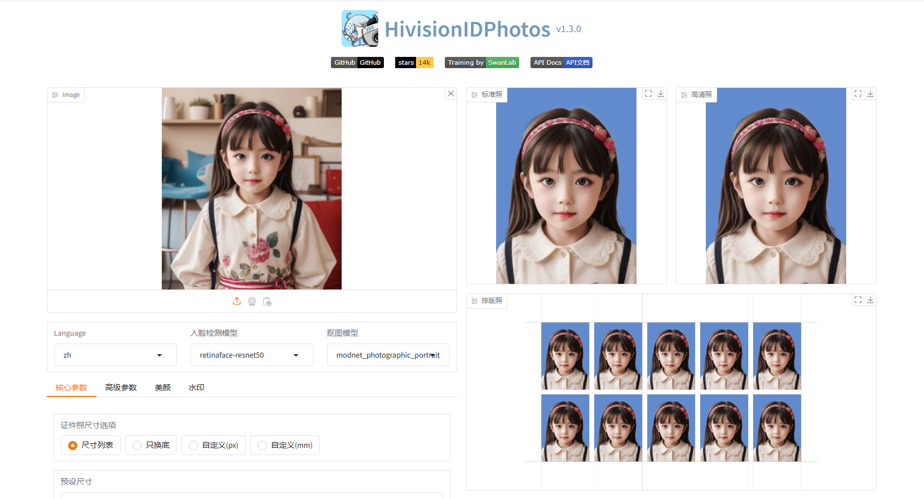Switch to the 美颜 tab
The image size is (924, 499).
click(x=163, y=387)
